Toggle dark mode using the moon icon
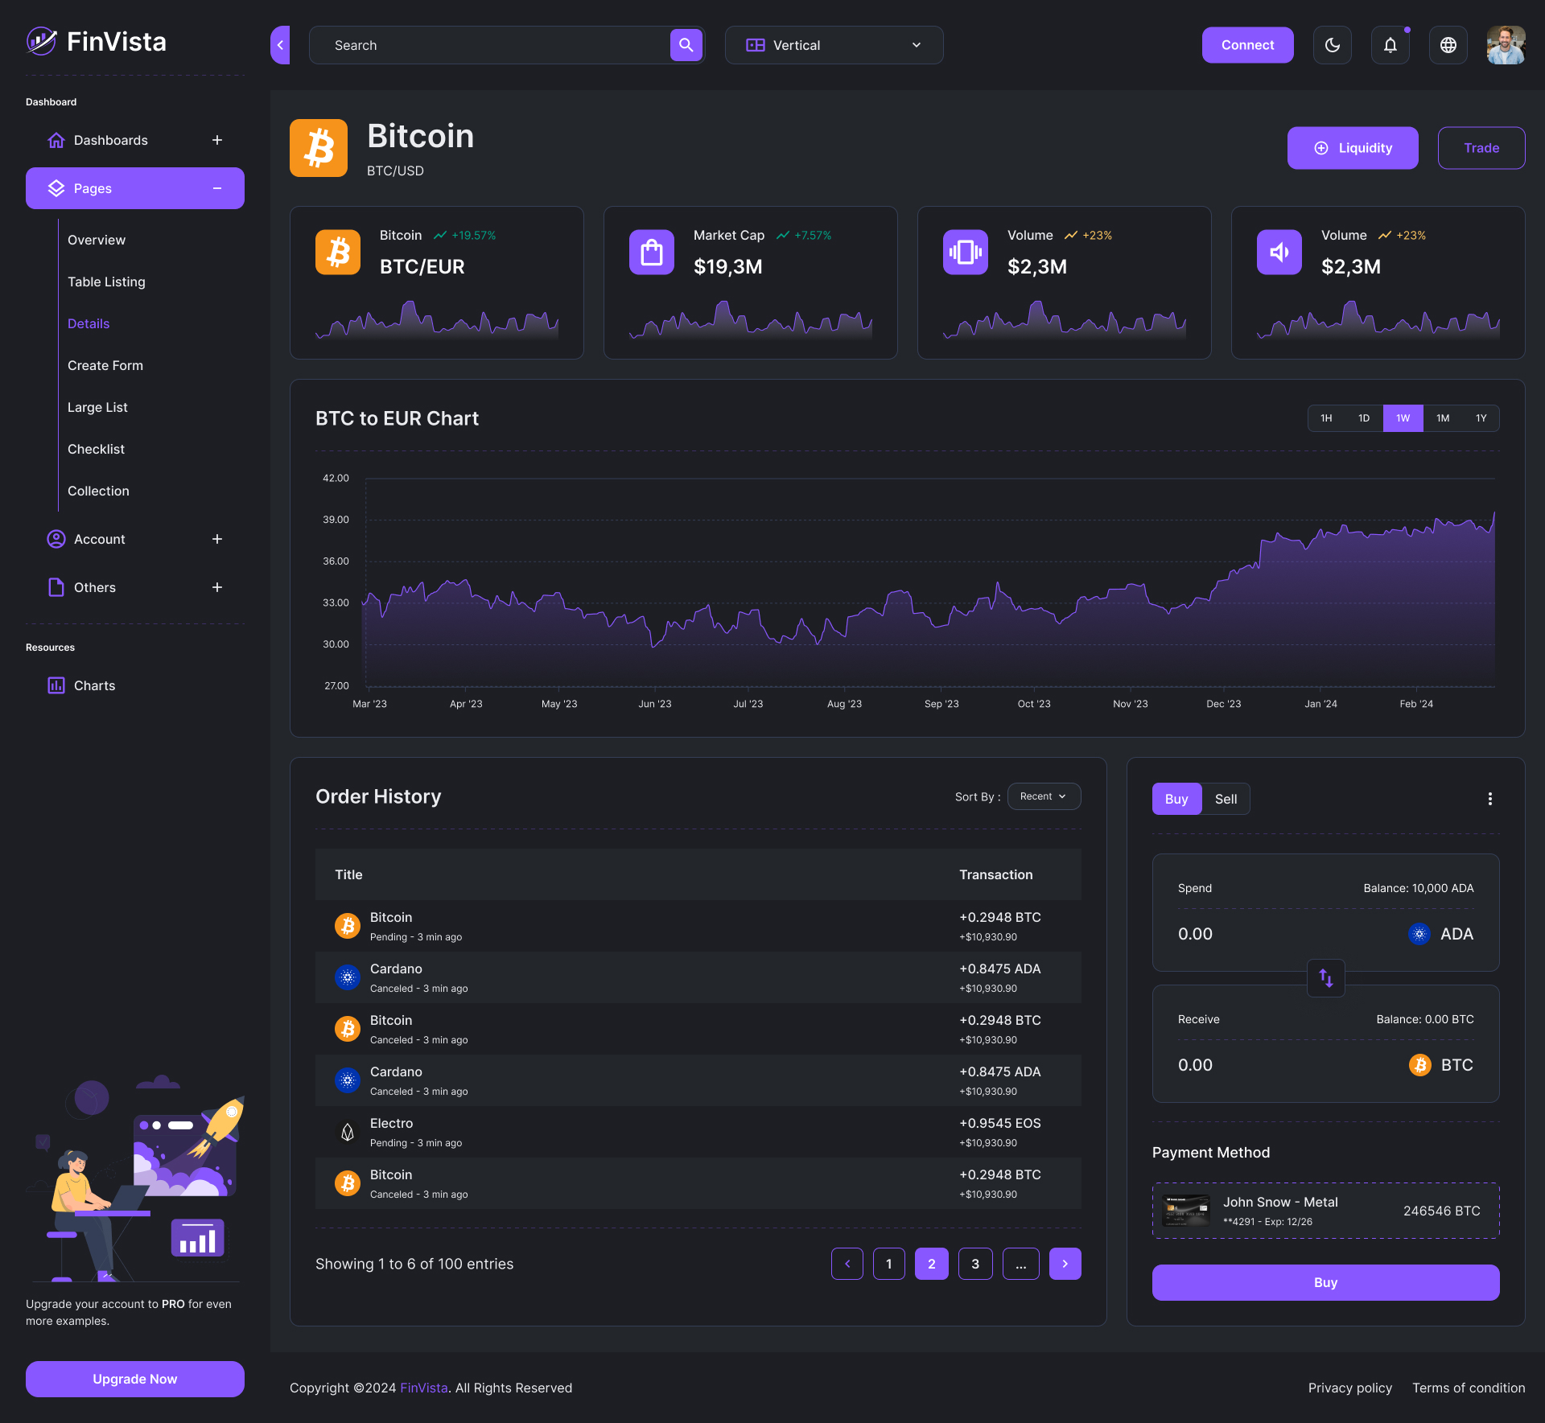This screenshot has width=1545, height=1423. tap(1332, 45)
